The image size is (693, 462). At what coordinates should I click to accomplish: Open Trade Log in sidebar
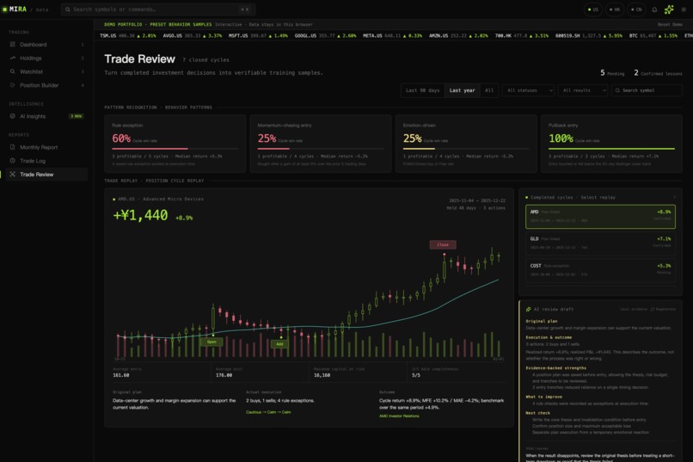point(46,161)
